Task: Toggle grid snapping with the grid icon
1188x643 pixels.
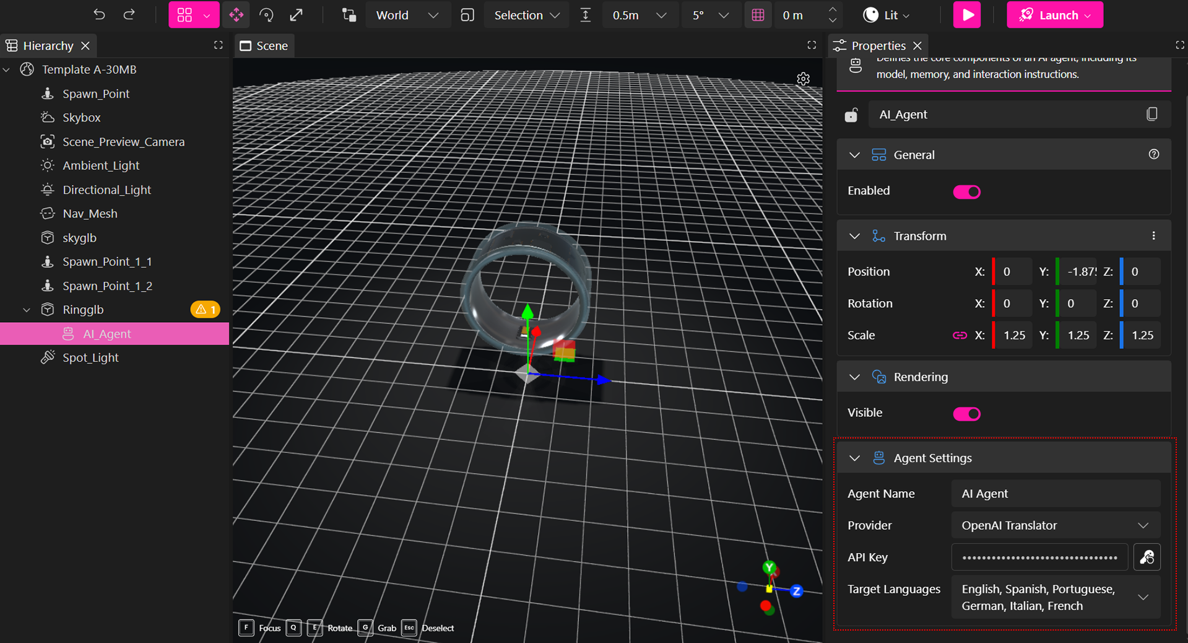Action: 758,15
